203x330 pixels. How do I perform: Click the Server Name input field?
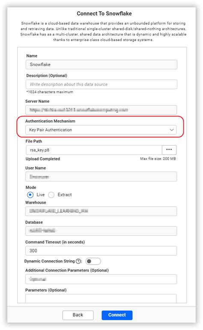click(x=101, y=110)
